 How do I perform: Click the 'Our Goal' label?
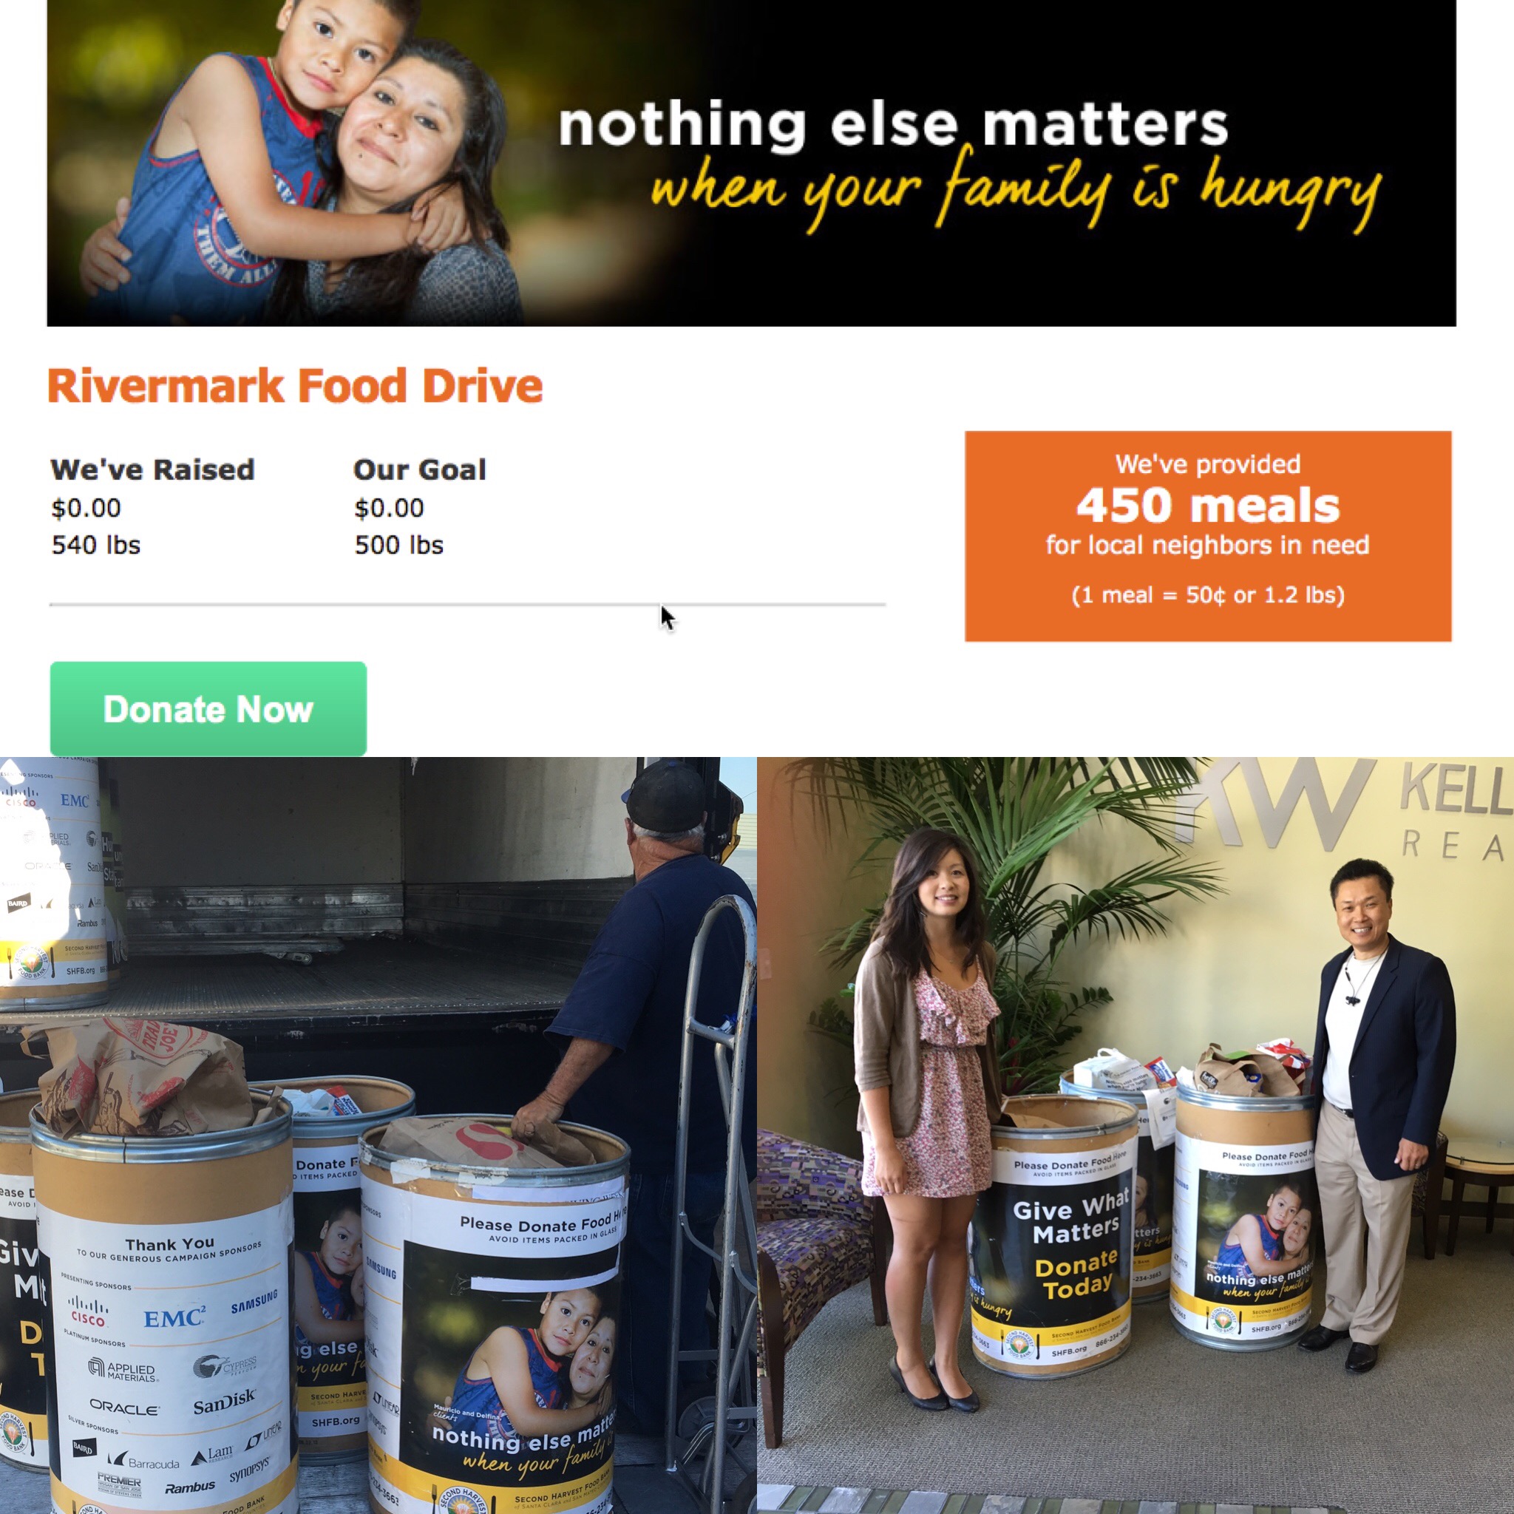pyautogui.click(x=420, y=469)
